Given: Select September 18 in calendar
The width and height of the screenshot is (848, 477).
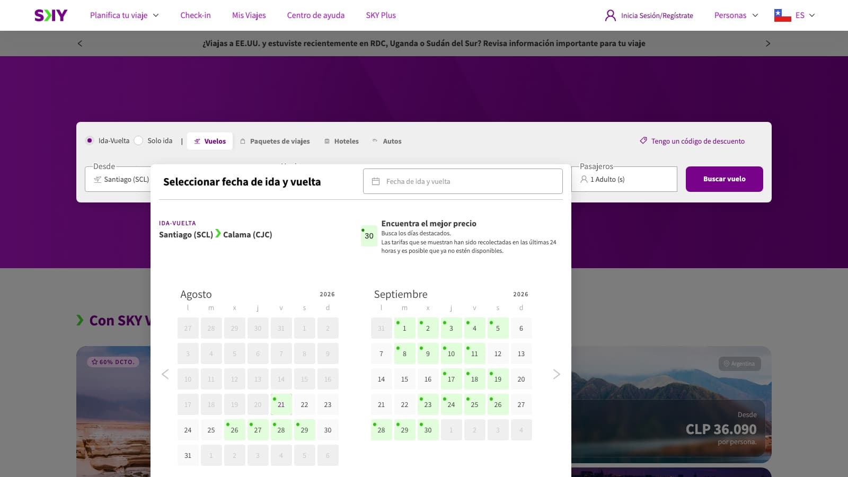Looking at the screenshot, I should pyautogui.click(x=474, y=379).
